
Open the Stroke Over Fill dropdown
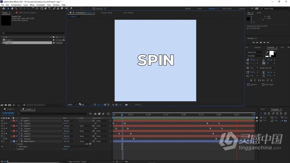pos(267,68)
